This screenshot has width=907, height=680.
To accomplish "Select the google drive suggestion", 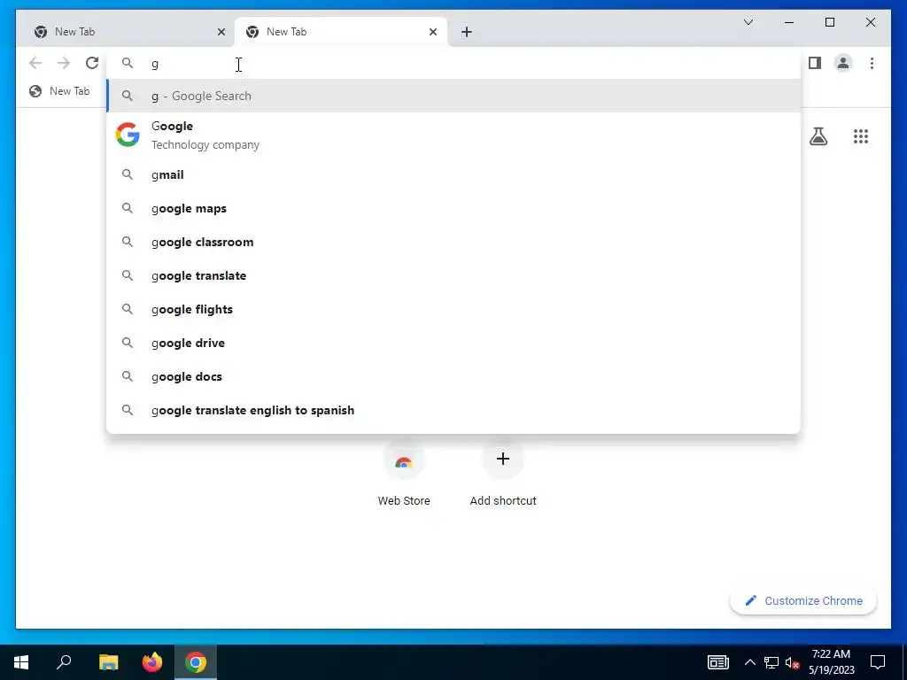I will click(x=453, y=343).
